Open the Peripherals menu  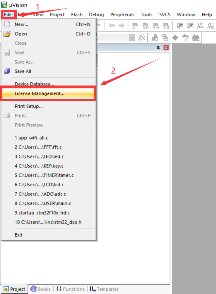122,15
